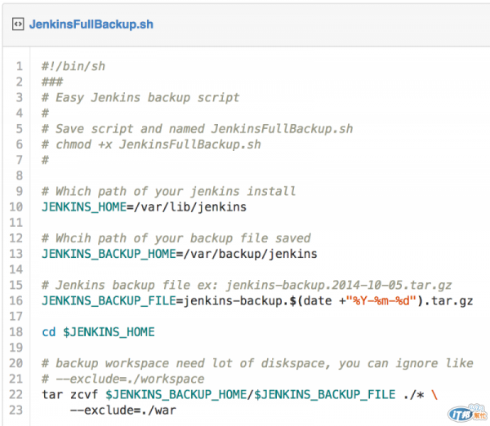Viewport: 490px width, 426px height.
Task: Click the 'backup workspace need lot of diskspace' comment
Action: click(x=257, y=363)
